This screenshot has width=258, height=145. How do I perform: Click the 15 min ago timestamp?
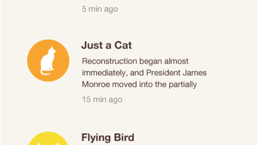[102, 99]
